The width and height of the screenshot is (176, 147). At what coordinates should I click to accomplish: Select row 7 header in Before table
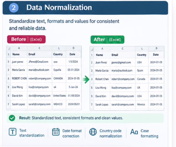point(9,104)
